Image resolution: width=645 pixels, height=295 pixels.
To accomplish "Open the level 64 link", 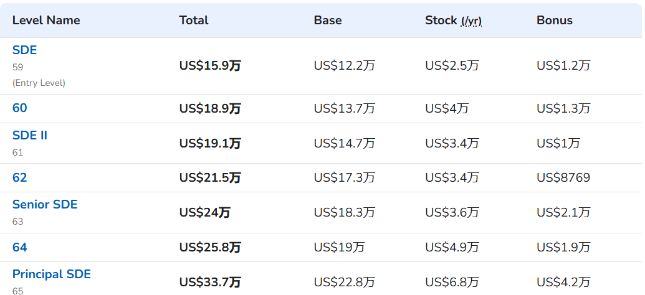I will point(20,247).
